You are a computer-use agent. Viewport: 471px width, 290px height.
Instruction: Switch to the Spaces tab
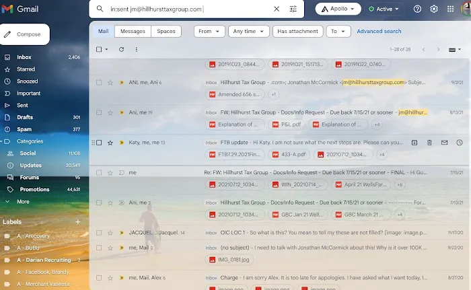(x=166, y=32)
